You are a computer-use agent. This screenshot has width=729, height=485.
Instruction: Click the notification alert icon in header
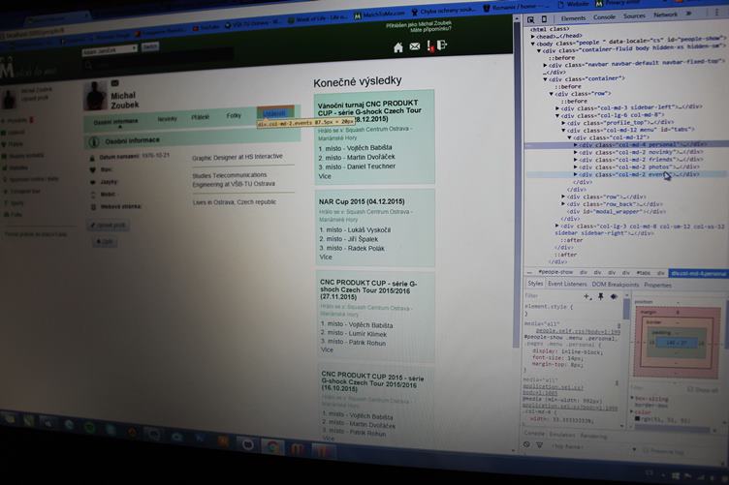[429, 46]
